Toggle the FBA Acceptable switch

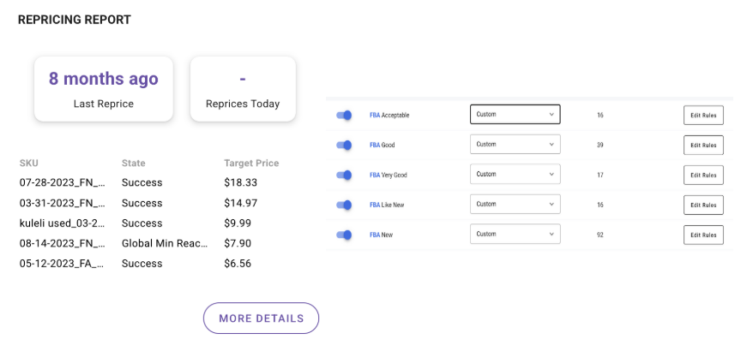344,115
